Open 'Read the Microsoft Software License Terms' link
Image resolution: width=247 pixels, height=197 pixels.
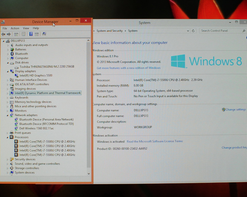point(155,141)
